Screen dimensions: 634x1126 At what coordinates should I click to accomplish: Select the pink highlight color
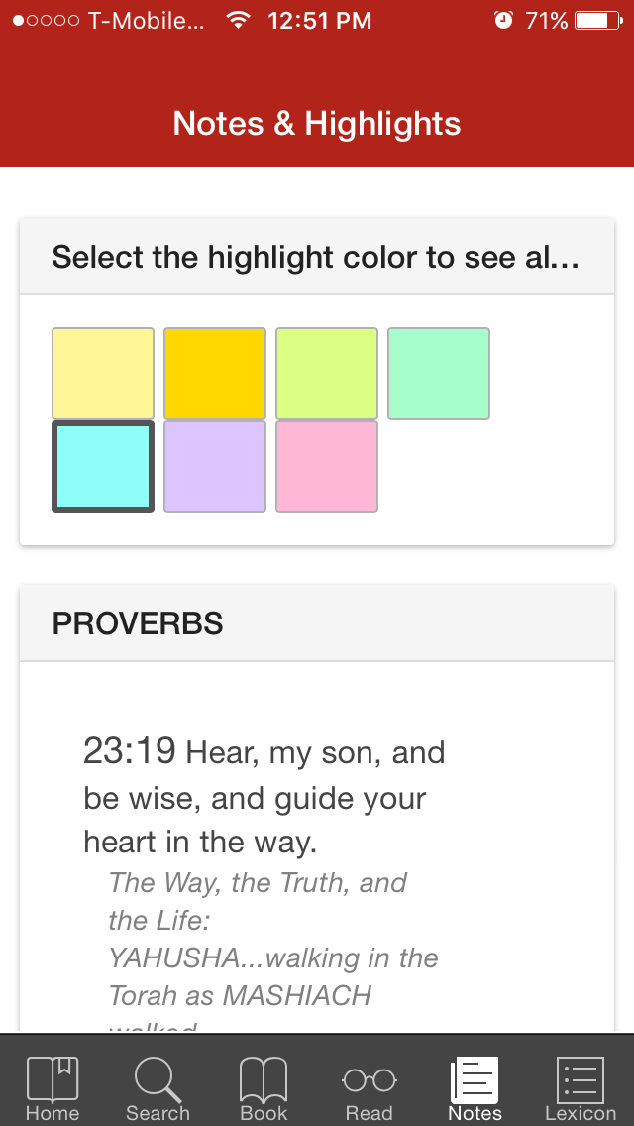click(x=327, y=467)
